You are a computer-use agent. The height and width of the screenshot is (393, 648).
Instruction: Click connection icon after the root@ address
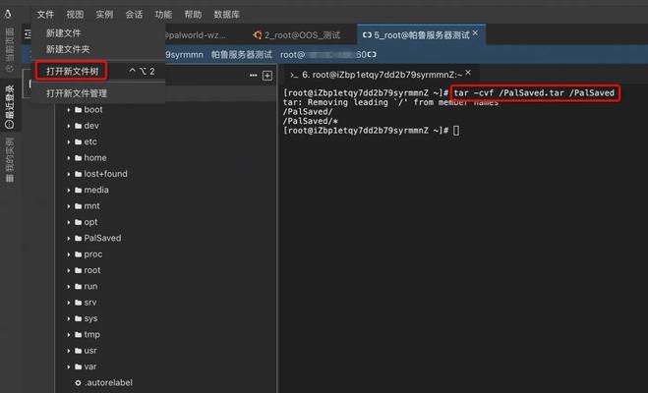tap(372, 54)
